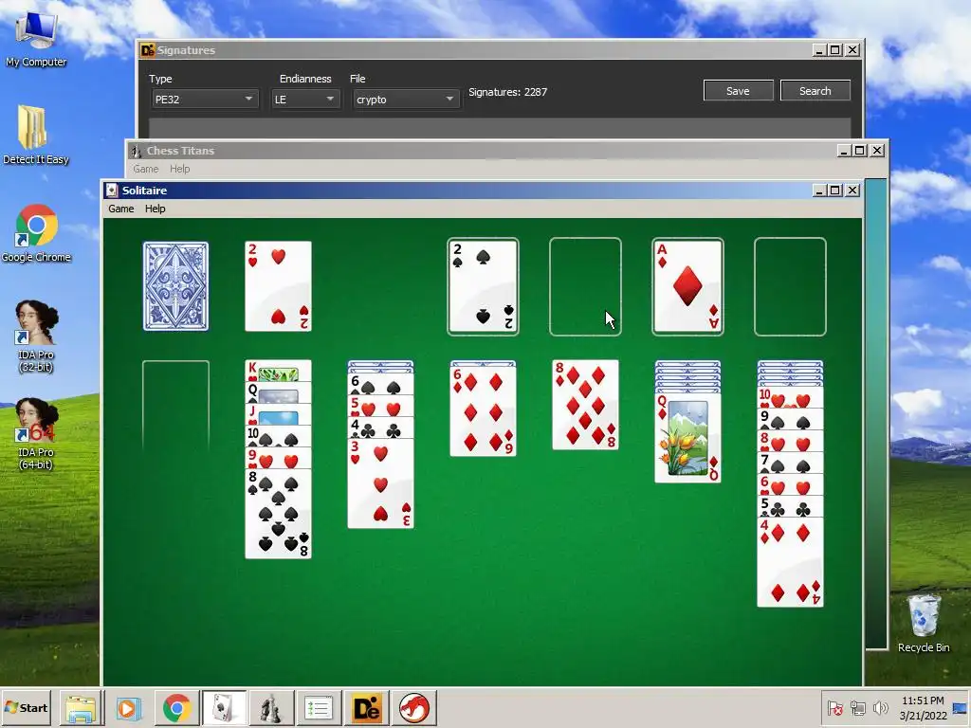This screenshot has width=971, height=728.
Task: Click Save in Signatures window
Action: [x=738, y=90]
